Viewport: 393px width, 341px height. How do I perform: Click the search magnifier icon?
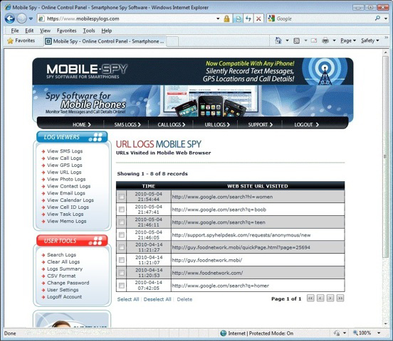coord(377,18)
